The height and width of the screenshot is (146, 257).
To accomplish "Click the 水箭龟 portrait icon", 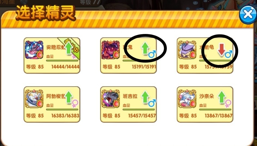I will [x=187, y=50].
